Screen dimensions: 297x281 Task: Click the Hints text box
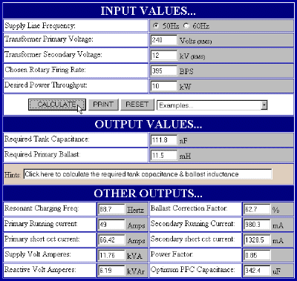pos(148,174)
